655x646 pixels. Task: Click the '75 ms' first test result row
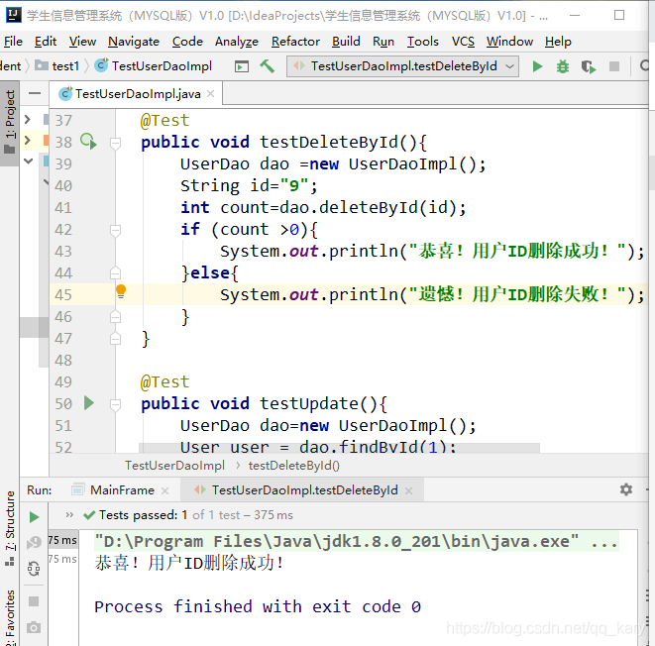62,540
